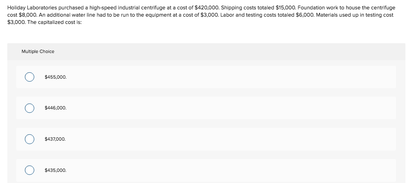Click the $15,000 shipping amount
The image size is (414, 183).
pos(286,8)
